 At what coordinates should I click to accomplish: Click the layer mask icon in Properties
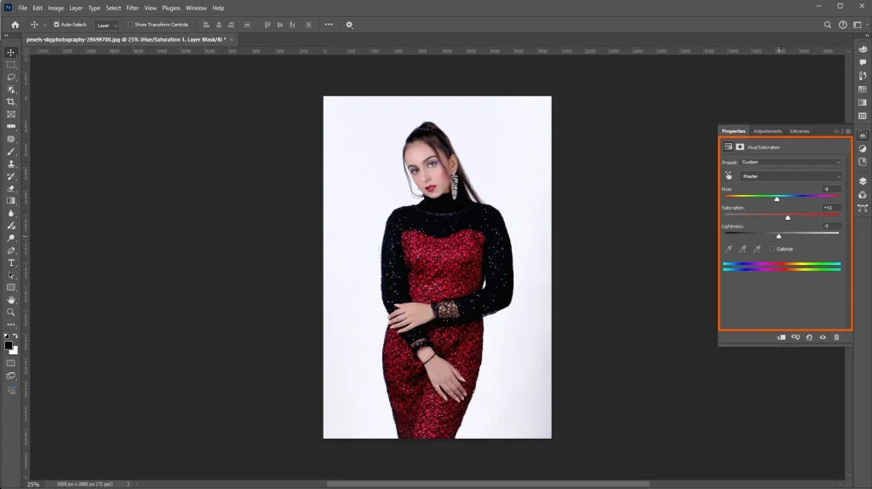(x=740, y=147)
